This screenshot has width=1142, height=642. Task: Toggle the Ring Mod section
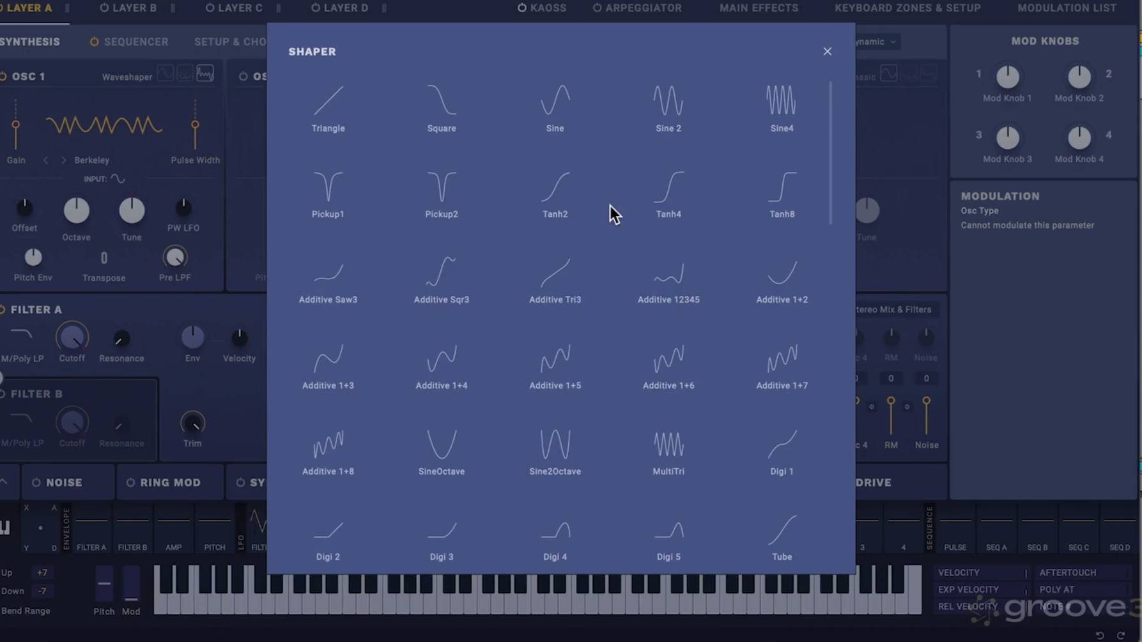(x=130, y=482)
